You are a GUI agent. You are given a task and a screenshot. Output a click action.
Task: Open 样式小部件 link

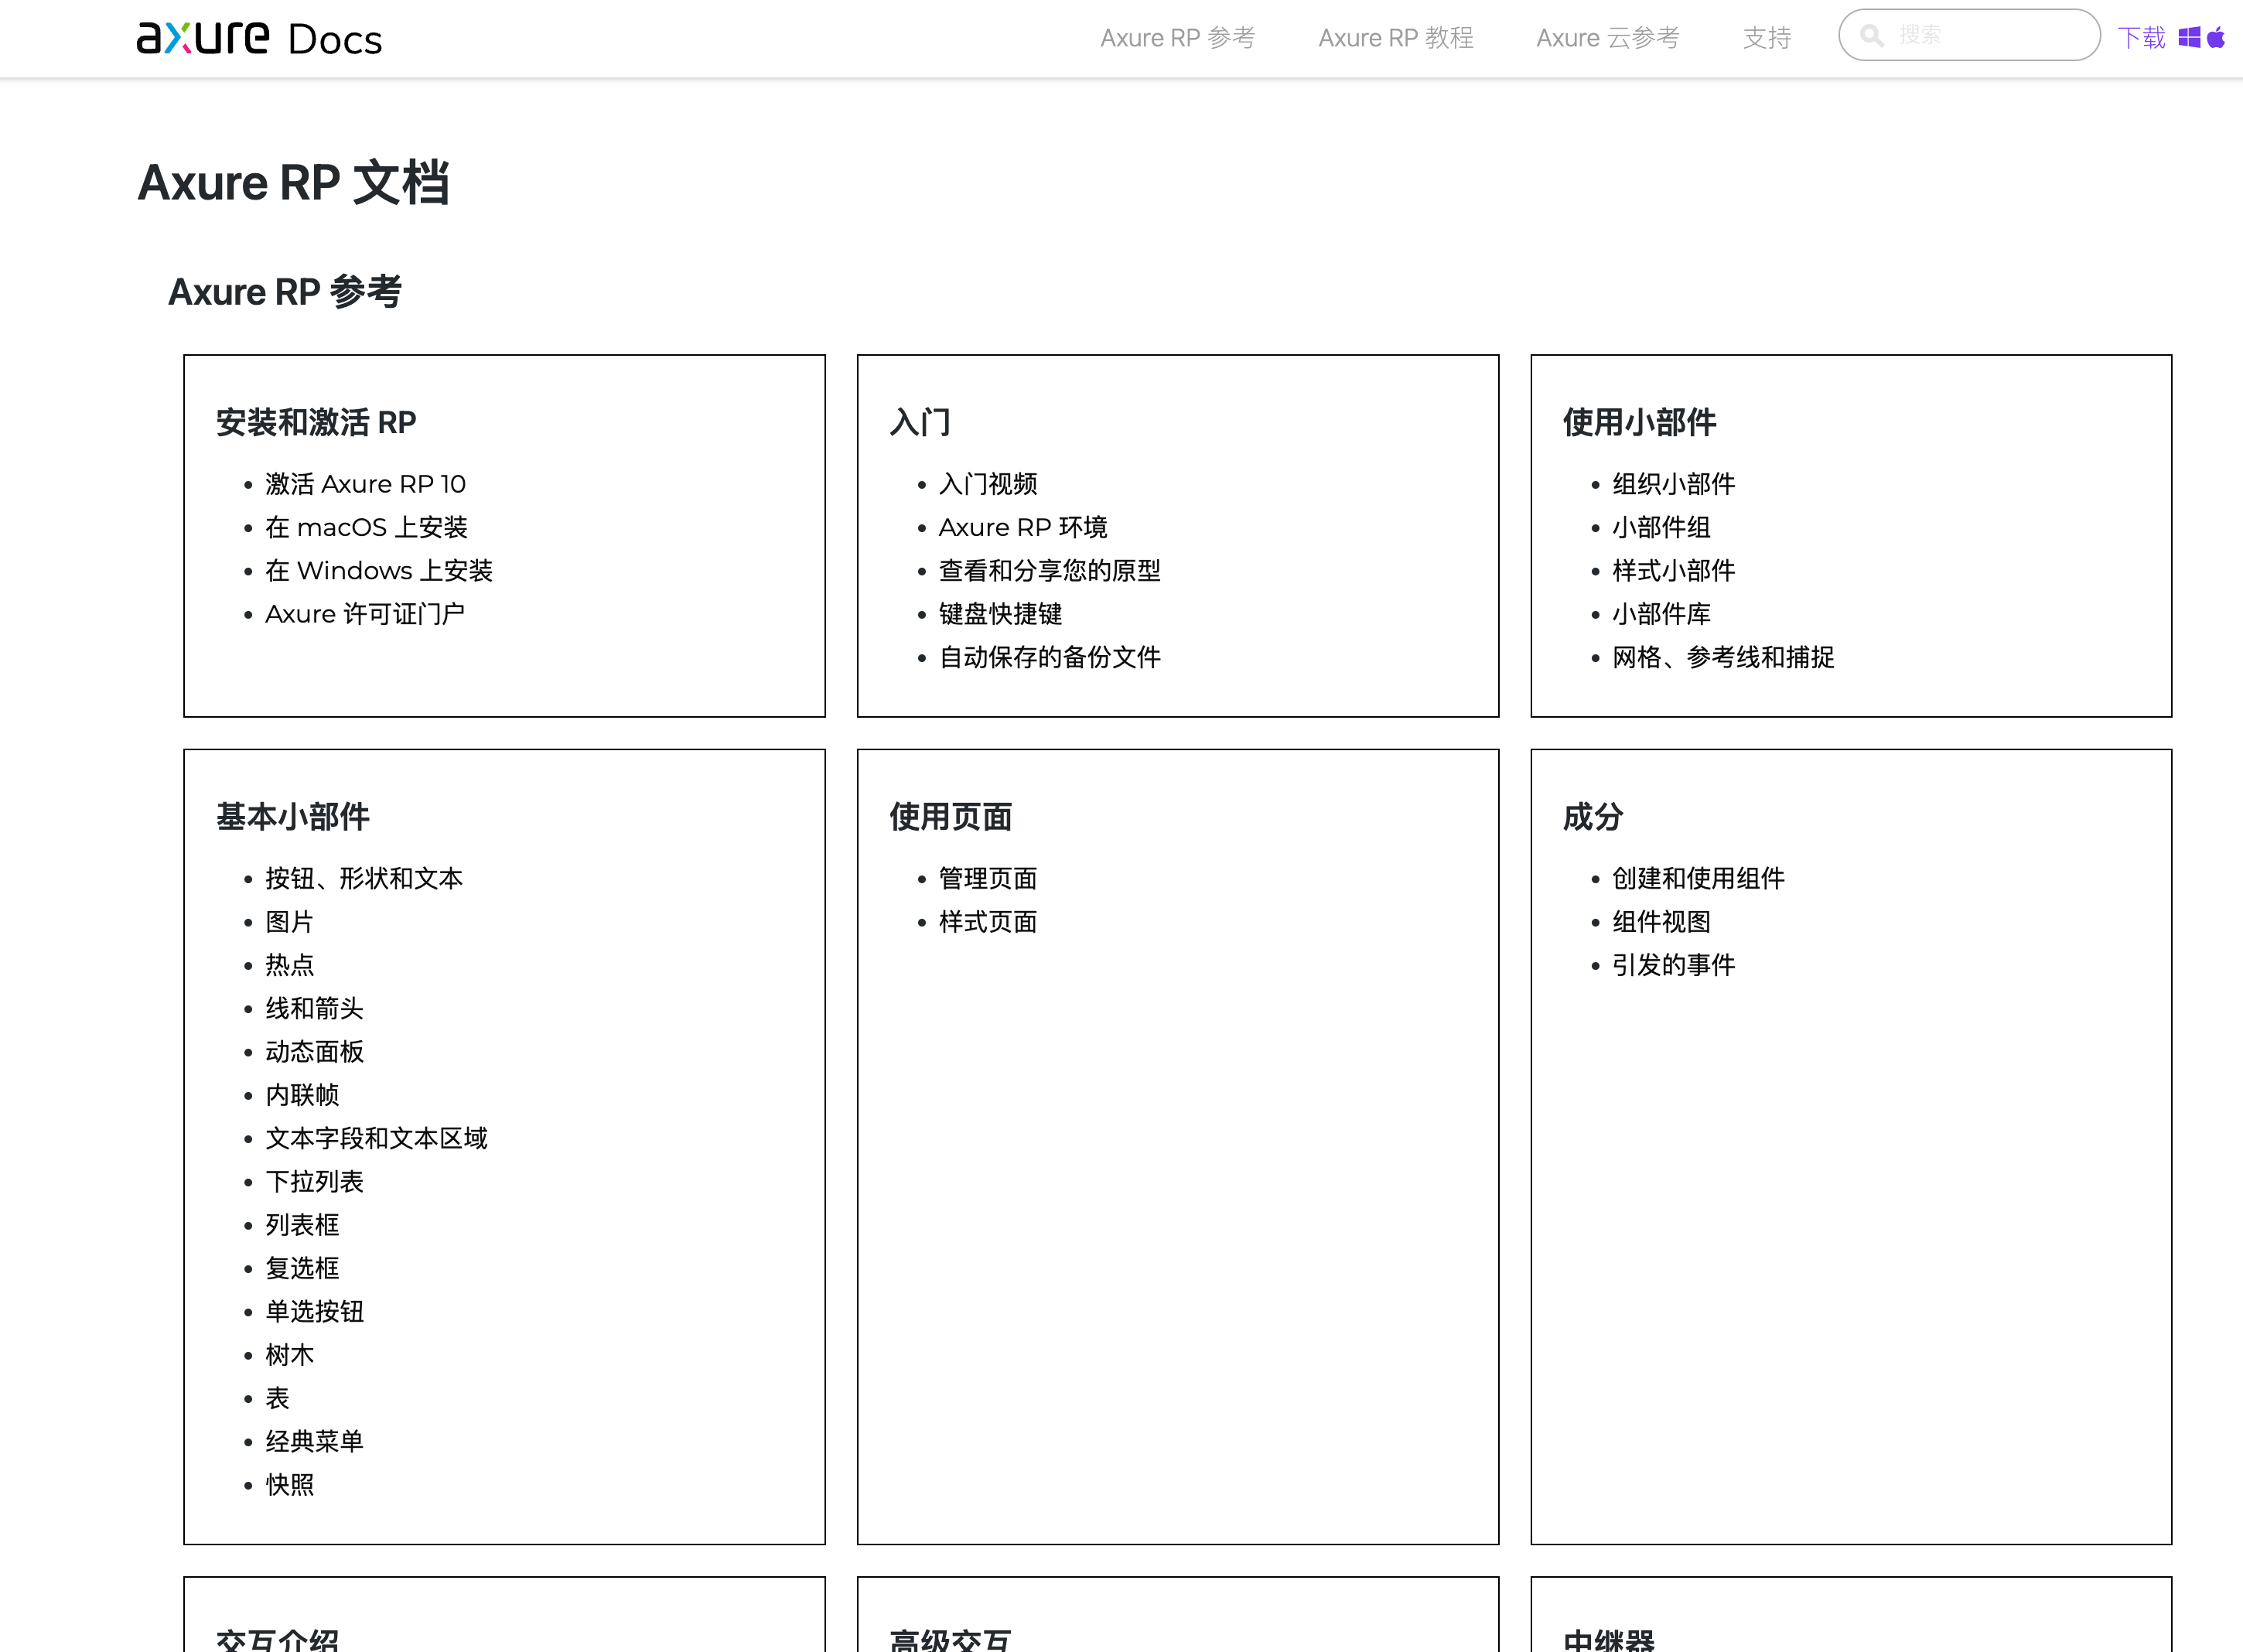(x=1673, y=570)
